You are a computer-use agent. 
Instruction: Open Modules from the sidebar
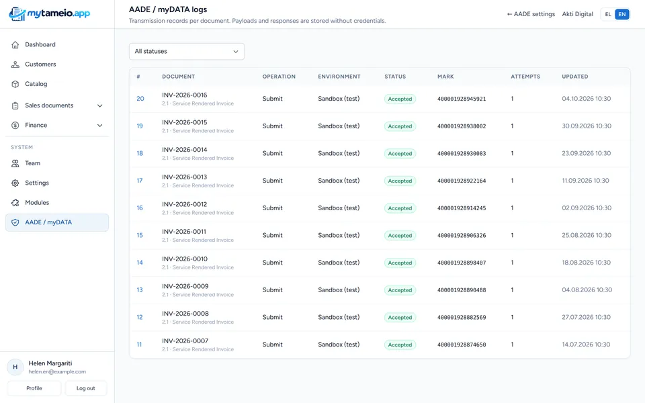click(57, 203)
